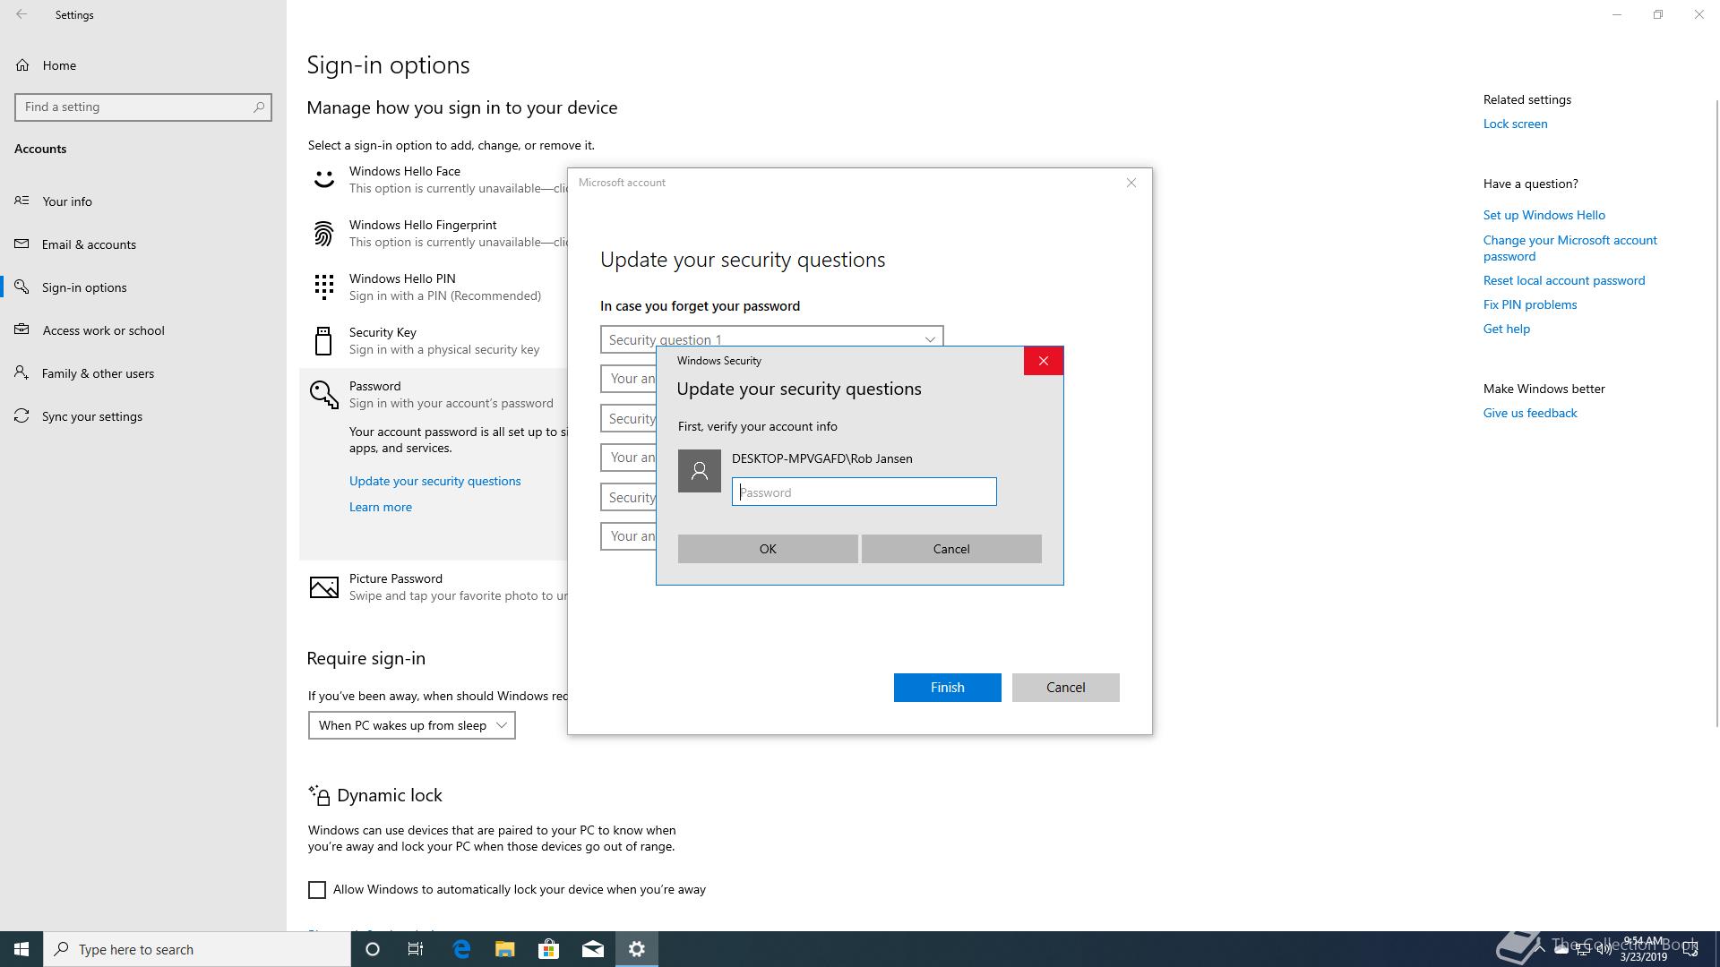Launch Microsoft Edge from the taskbar

(461, 949)
